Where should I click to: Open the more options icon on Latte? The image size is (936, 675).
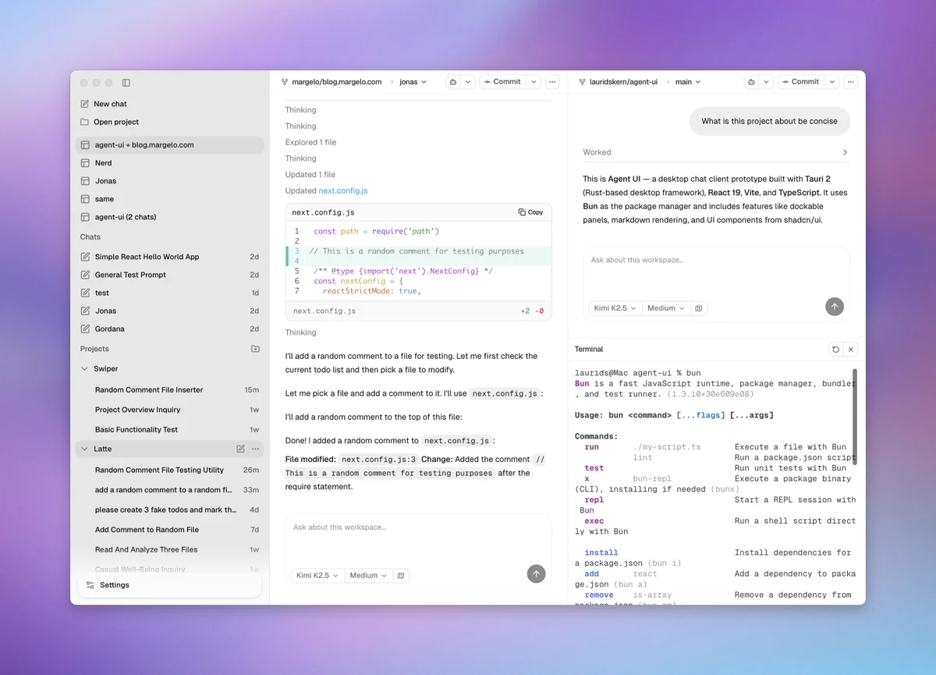(x=255, y=449)
